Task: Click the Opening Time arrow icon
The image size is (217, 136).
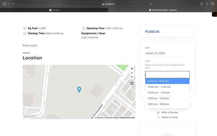Action: [x=84, y=28]
